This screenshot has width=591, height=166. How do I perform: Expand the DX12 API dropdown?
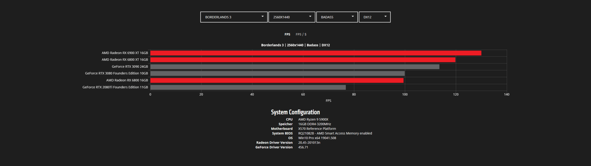click(x=374, y=17)
